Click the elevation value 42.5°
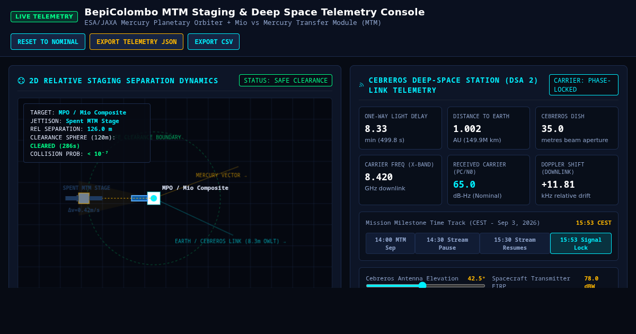The height and width of the screenshot is (334, 636). point(476,278)
